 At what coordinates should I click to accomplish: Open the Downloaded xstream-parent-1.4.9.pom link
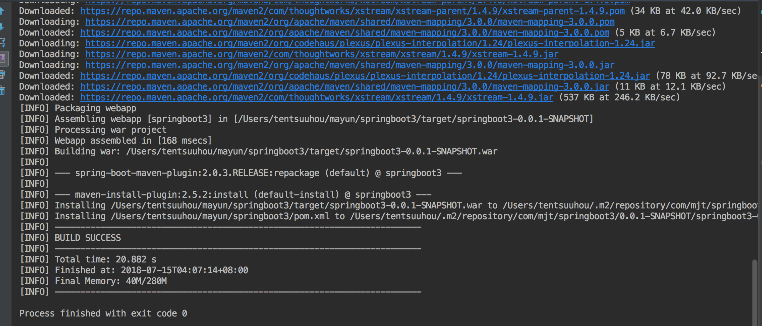tap(352, 11)
